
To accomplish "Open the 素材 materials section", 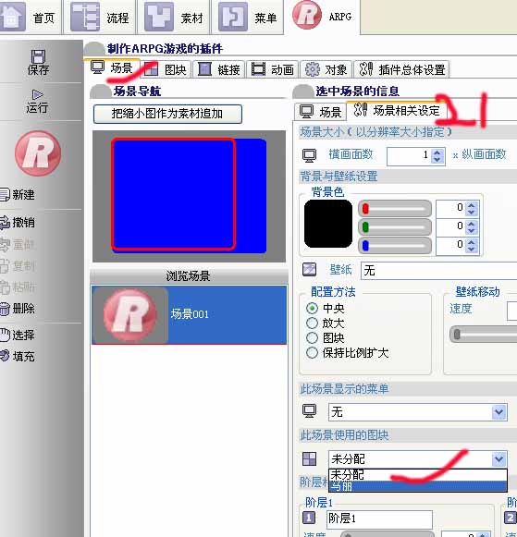I will click(159, 17).
